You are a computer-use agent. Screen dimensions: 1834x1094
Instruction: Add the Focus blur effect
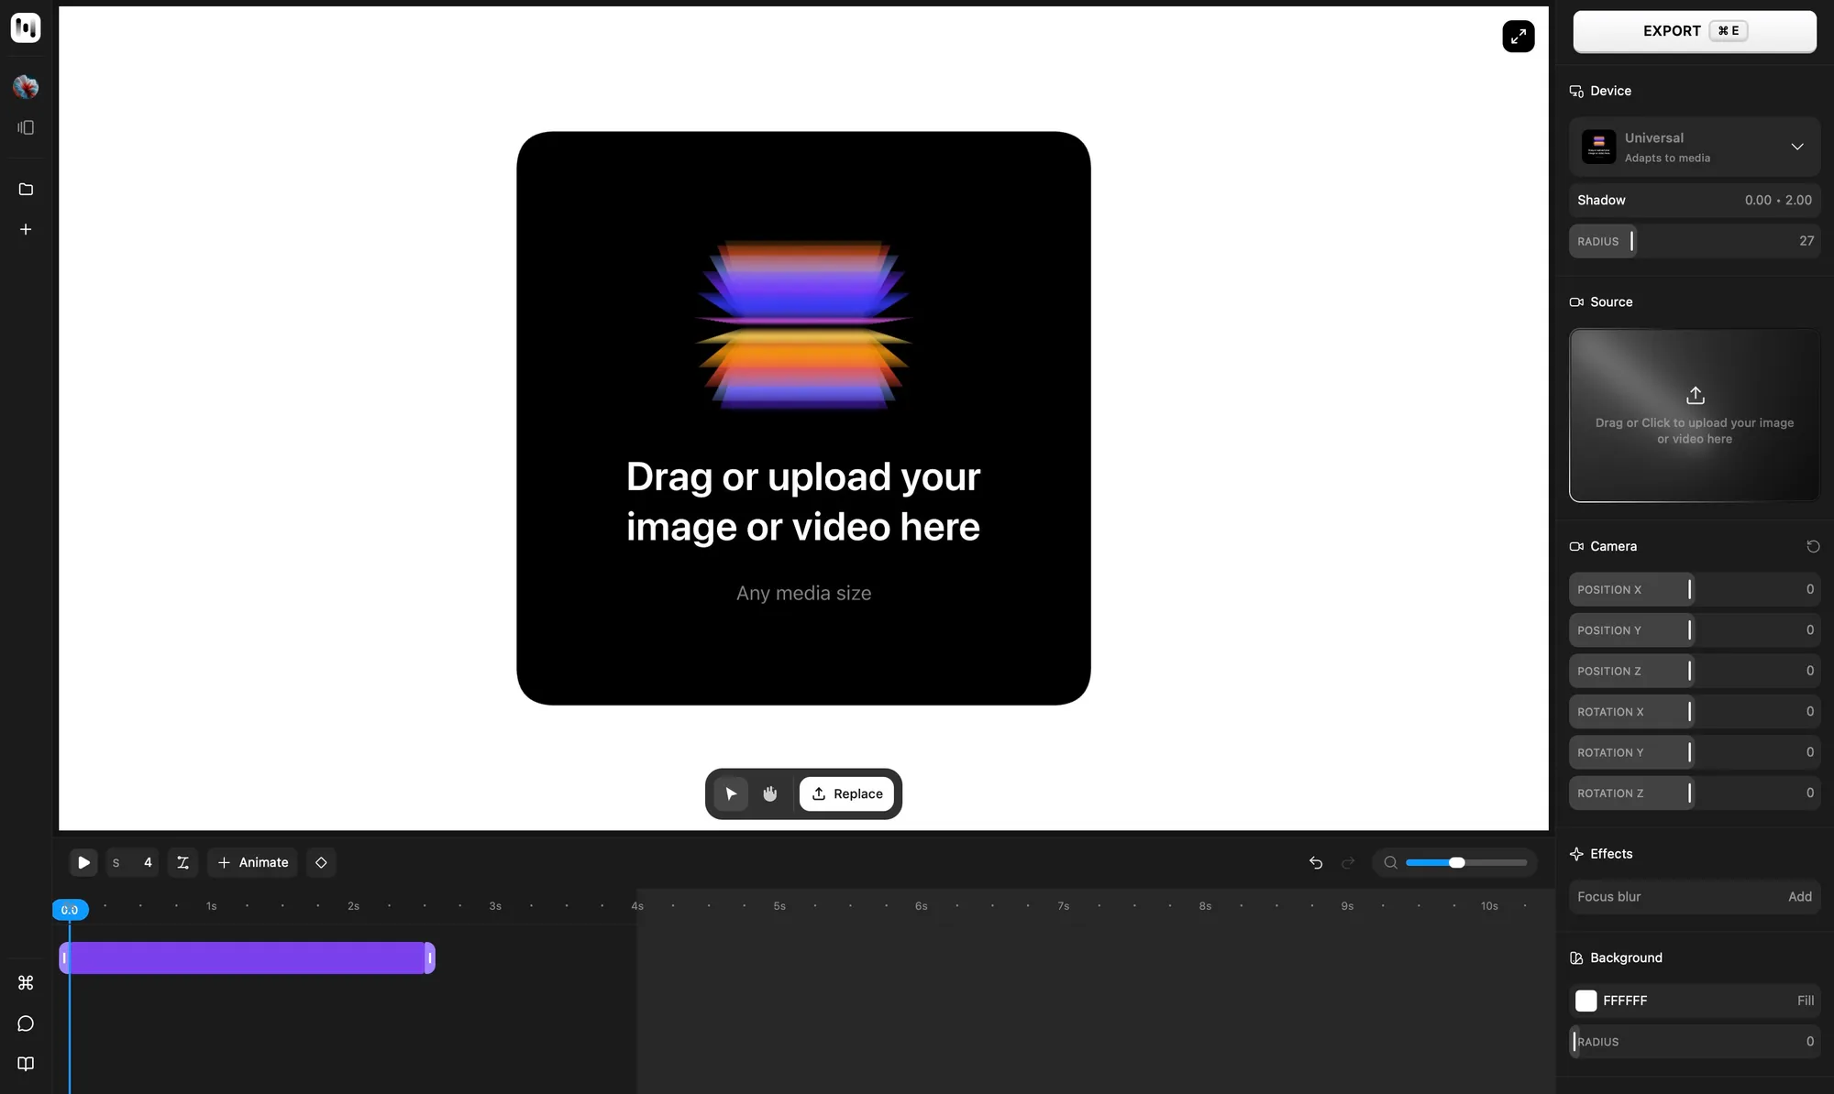coord(1799,897)
